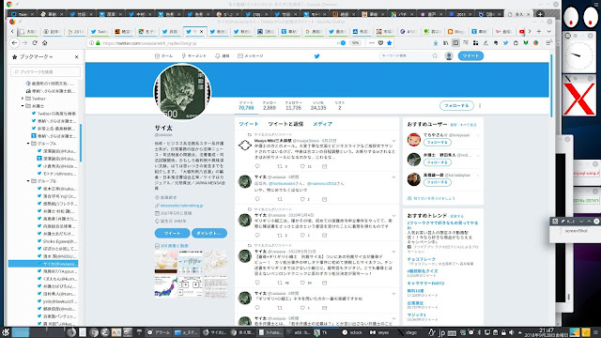Screen dimensions: 601x338
Task: Click volume icon in system tray
Action: (511, 332)
